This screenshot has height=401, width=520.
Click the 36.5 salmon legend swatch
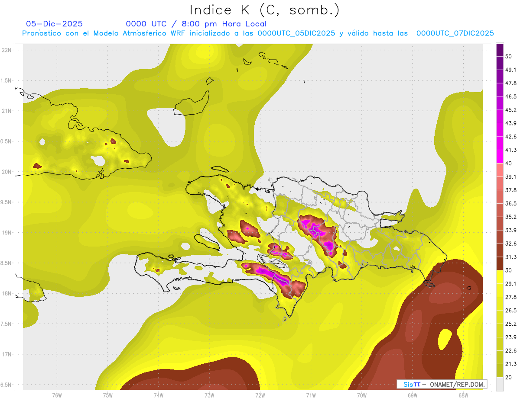(x=500, y=197)
